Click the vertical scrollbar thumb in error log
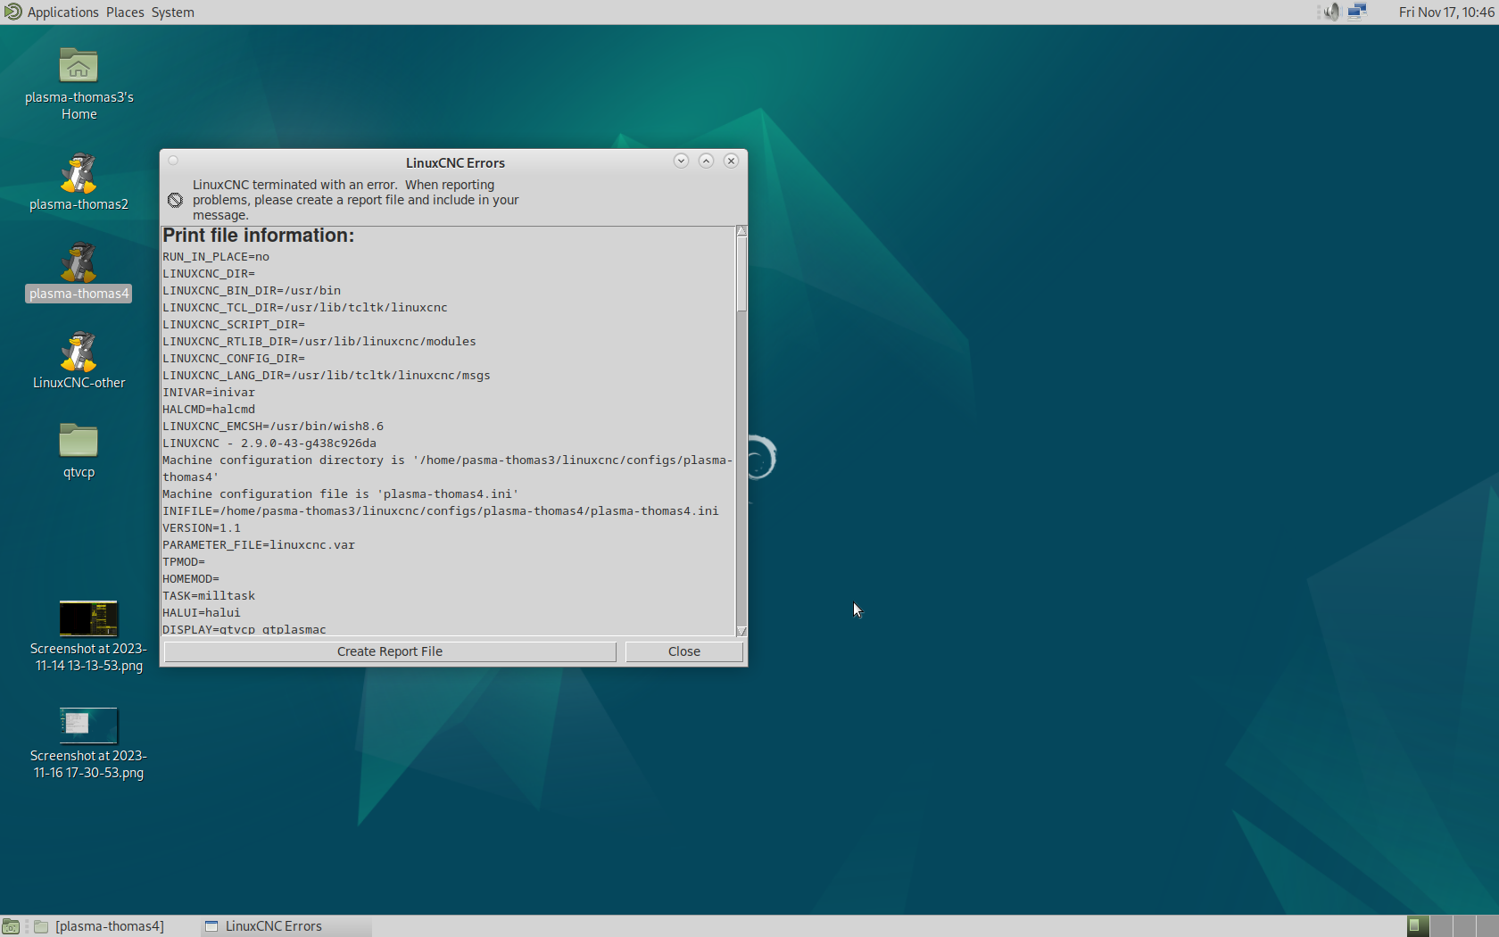1499x937 pixels. click(741, 274)
